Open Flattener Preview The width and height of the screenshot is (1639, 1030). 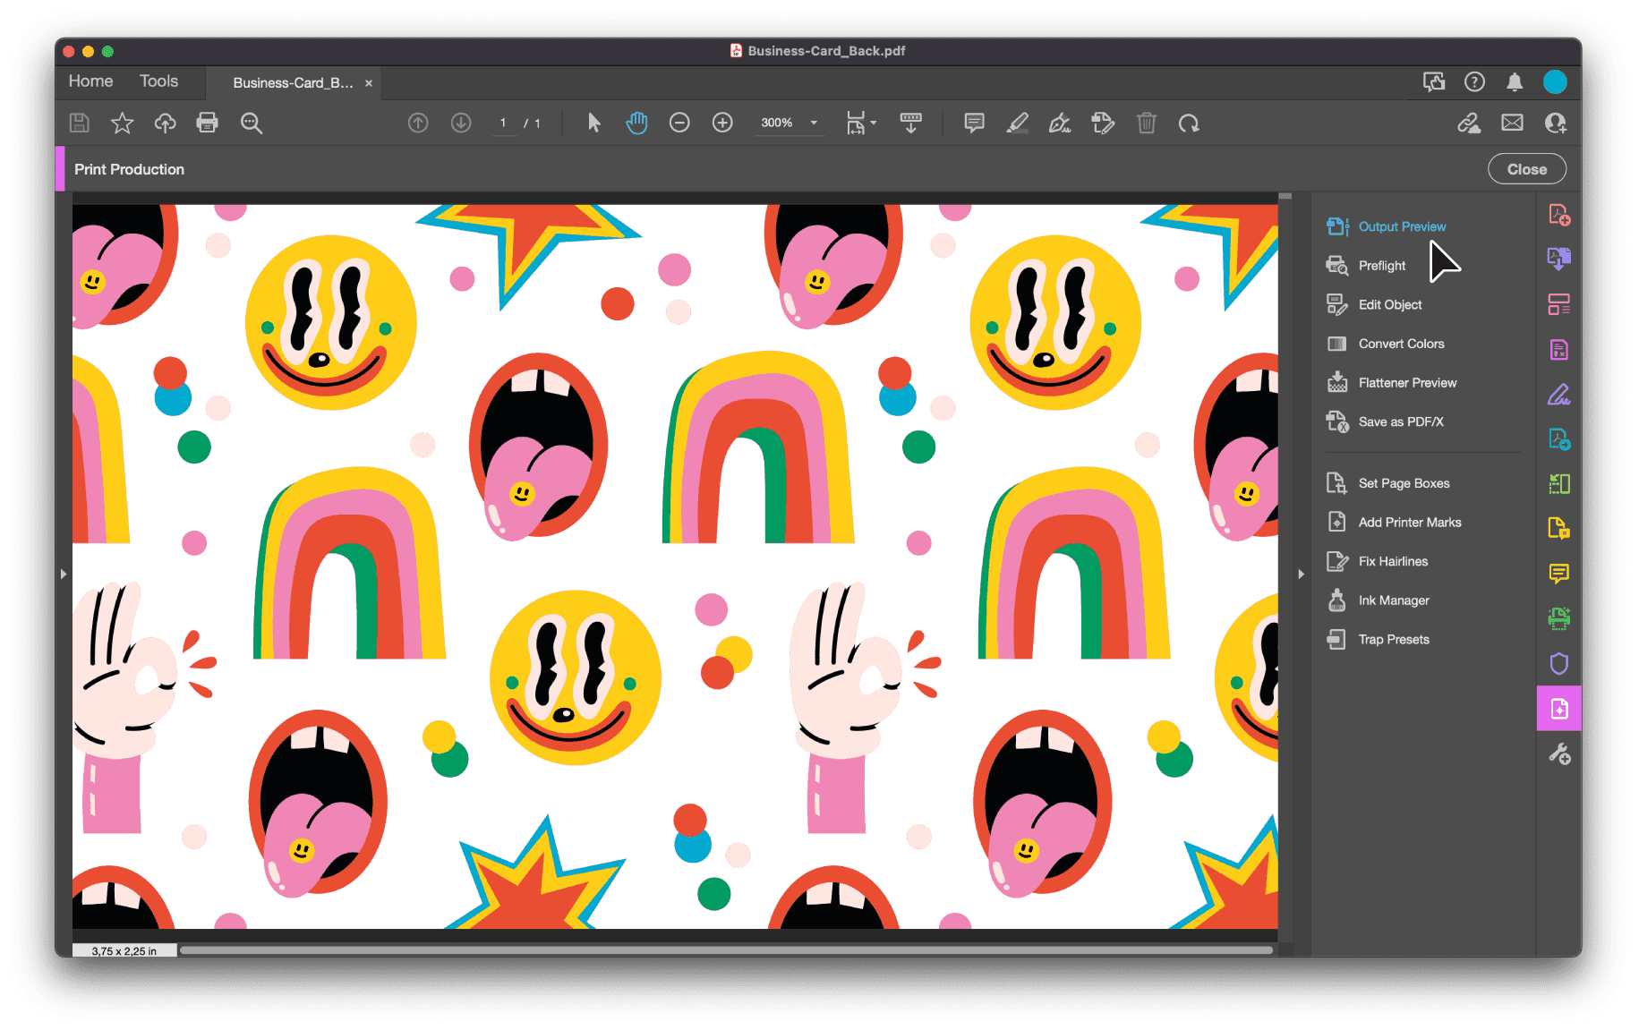[x=1391, y=383]
